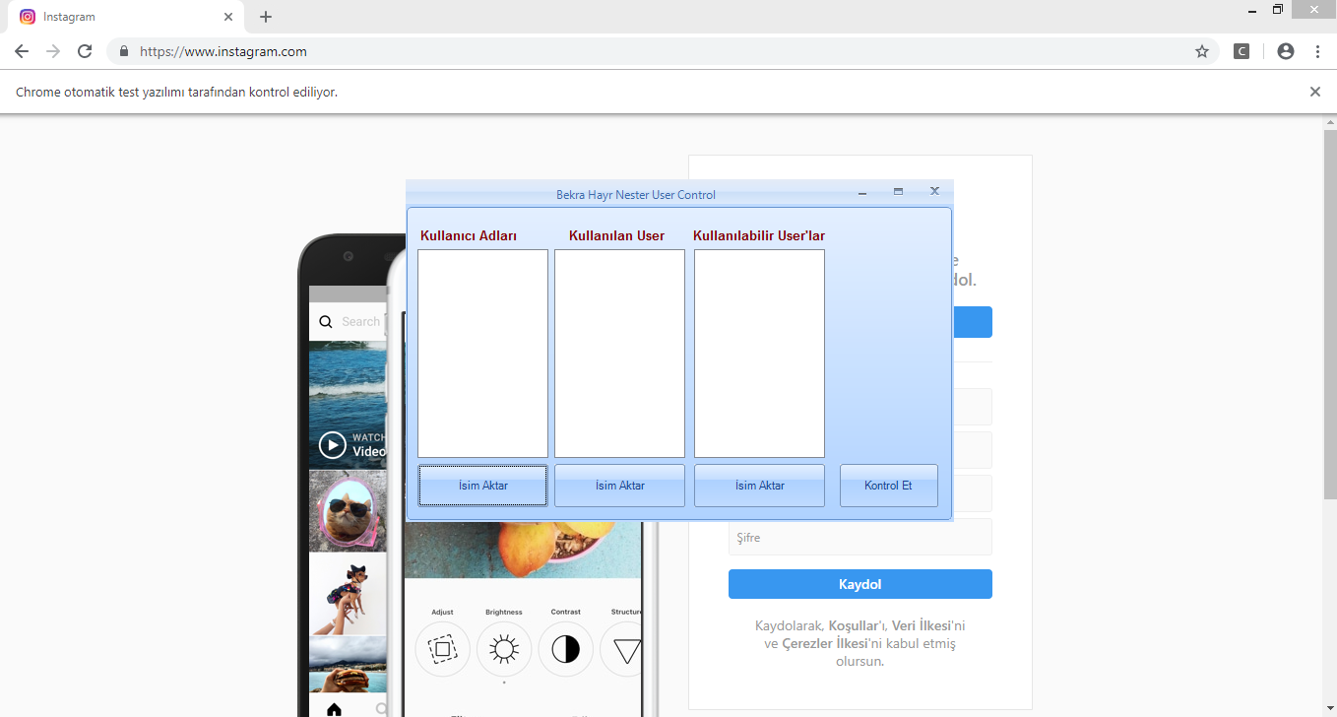
Task: Open the Çerezler İlkesi link
Action: point(824,643)
